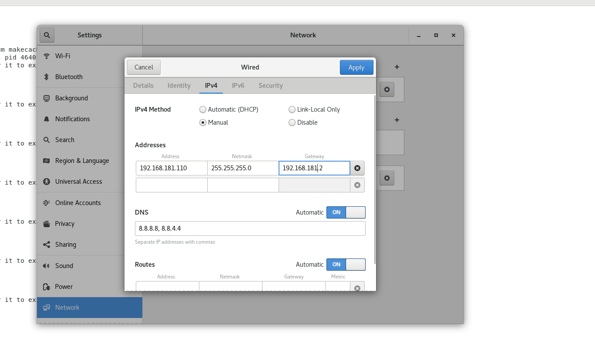Viewport: 595px width, 341px height.
Task: Click the 'Metric' column header under Routes
Action: [x=338, y=277]
